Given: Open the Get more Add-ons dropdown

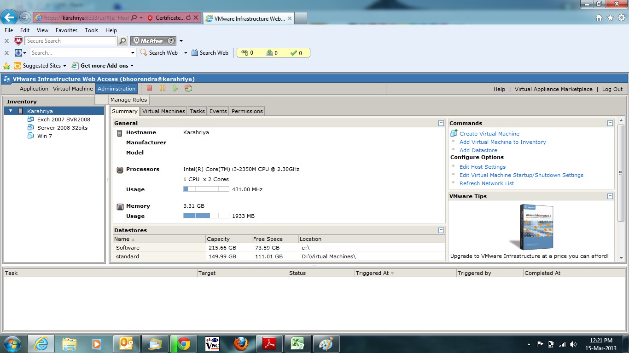Looking at the screenshot, I should click(x=132, y=66).
